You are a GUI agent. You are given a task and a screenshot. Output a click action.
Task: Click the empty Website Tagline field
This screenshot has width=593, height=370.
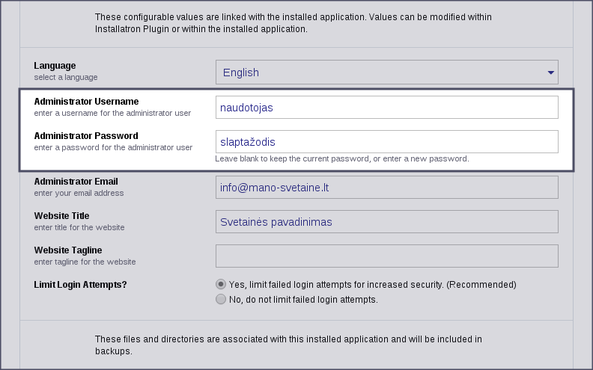387,256
